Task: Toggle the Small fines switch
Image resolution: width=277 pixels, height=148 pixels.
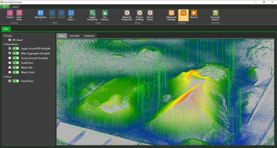Action: click(16, 63)
